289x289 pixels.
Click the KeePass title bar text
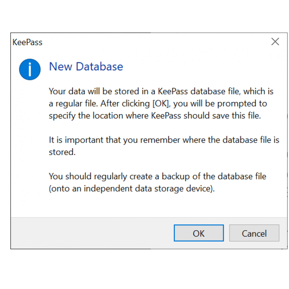pyautogui.click(x=28, y=42)
